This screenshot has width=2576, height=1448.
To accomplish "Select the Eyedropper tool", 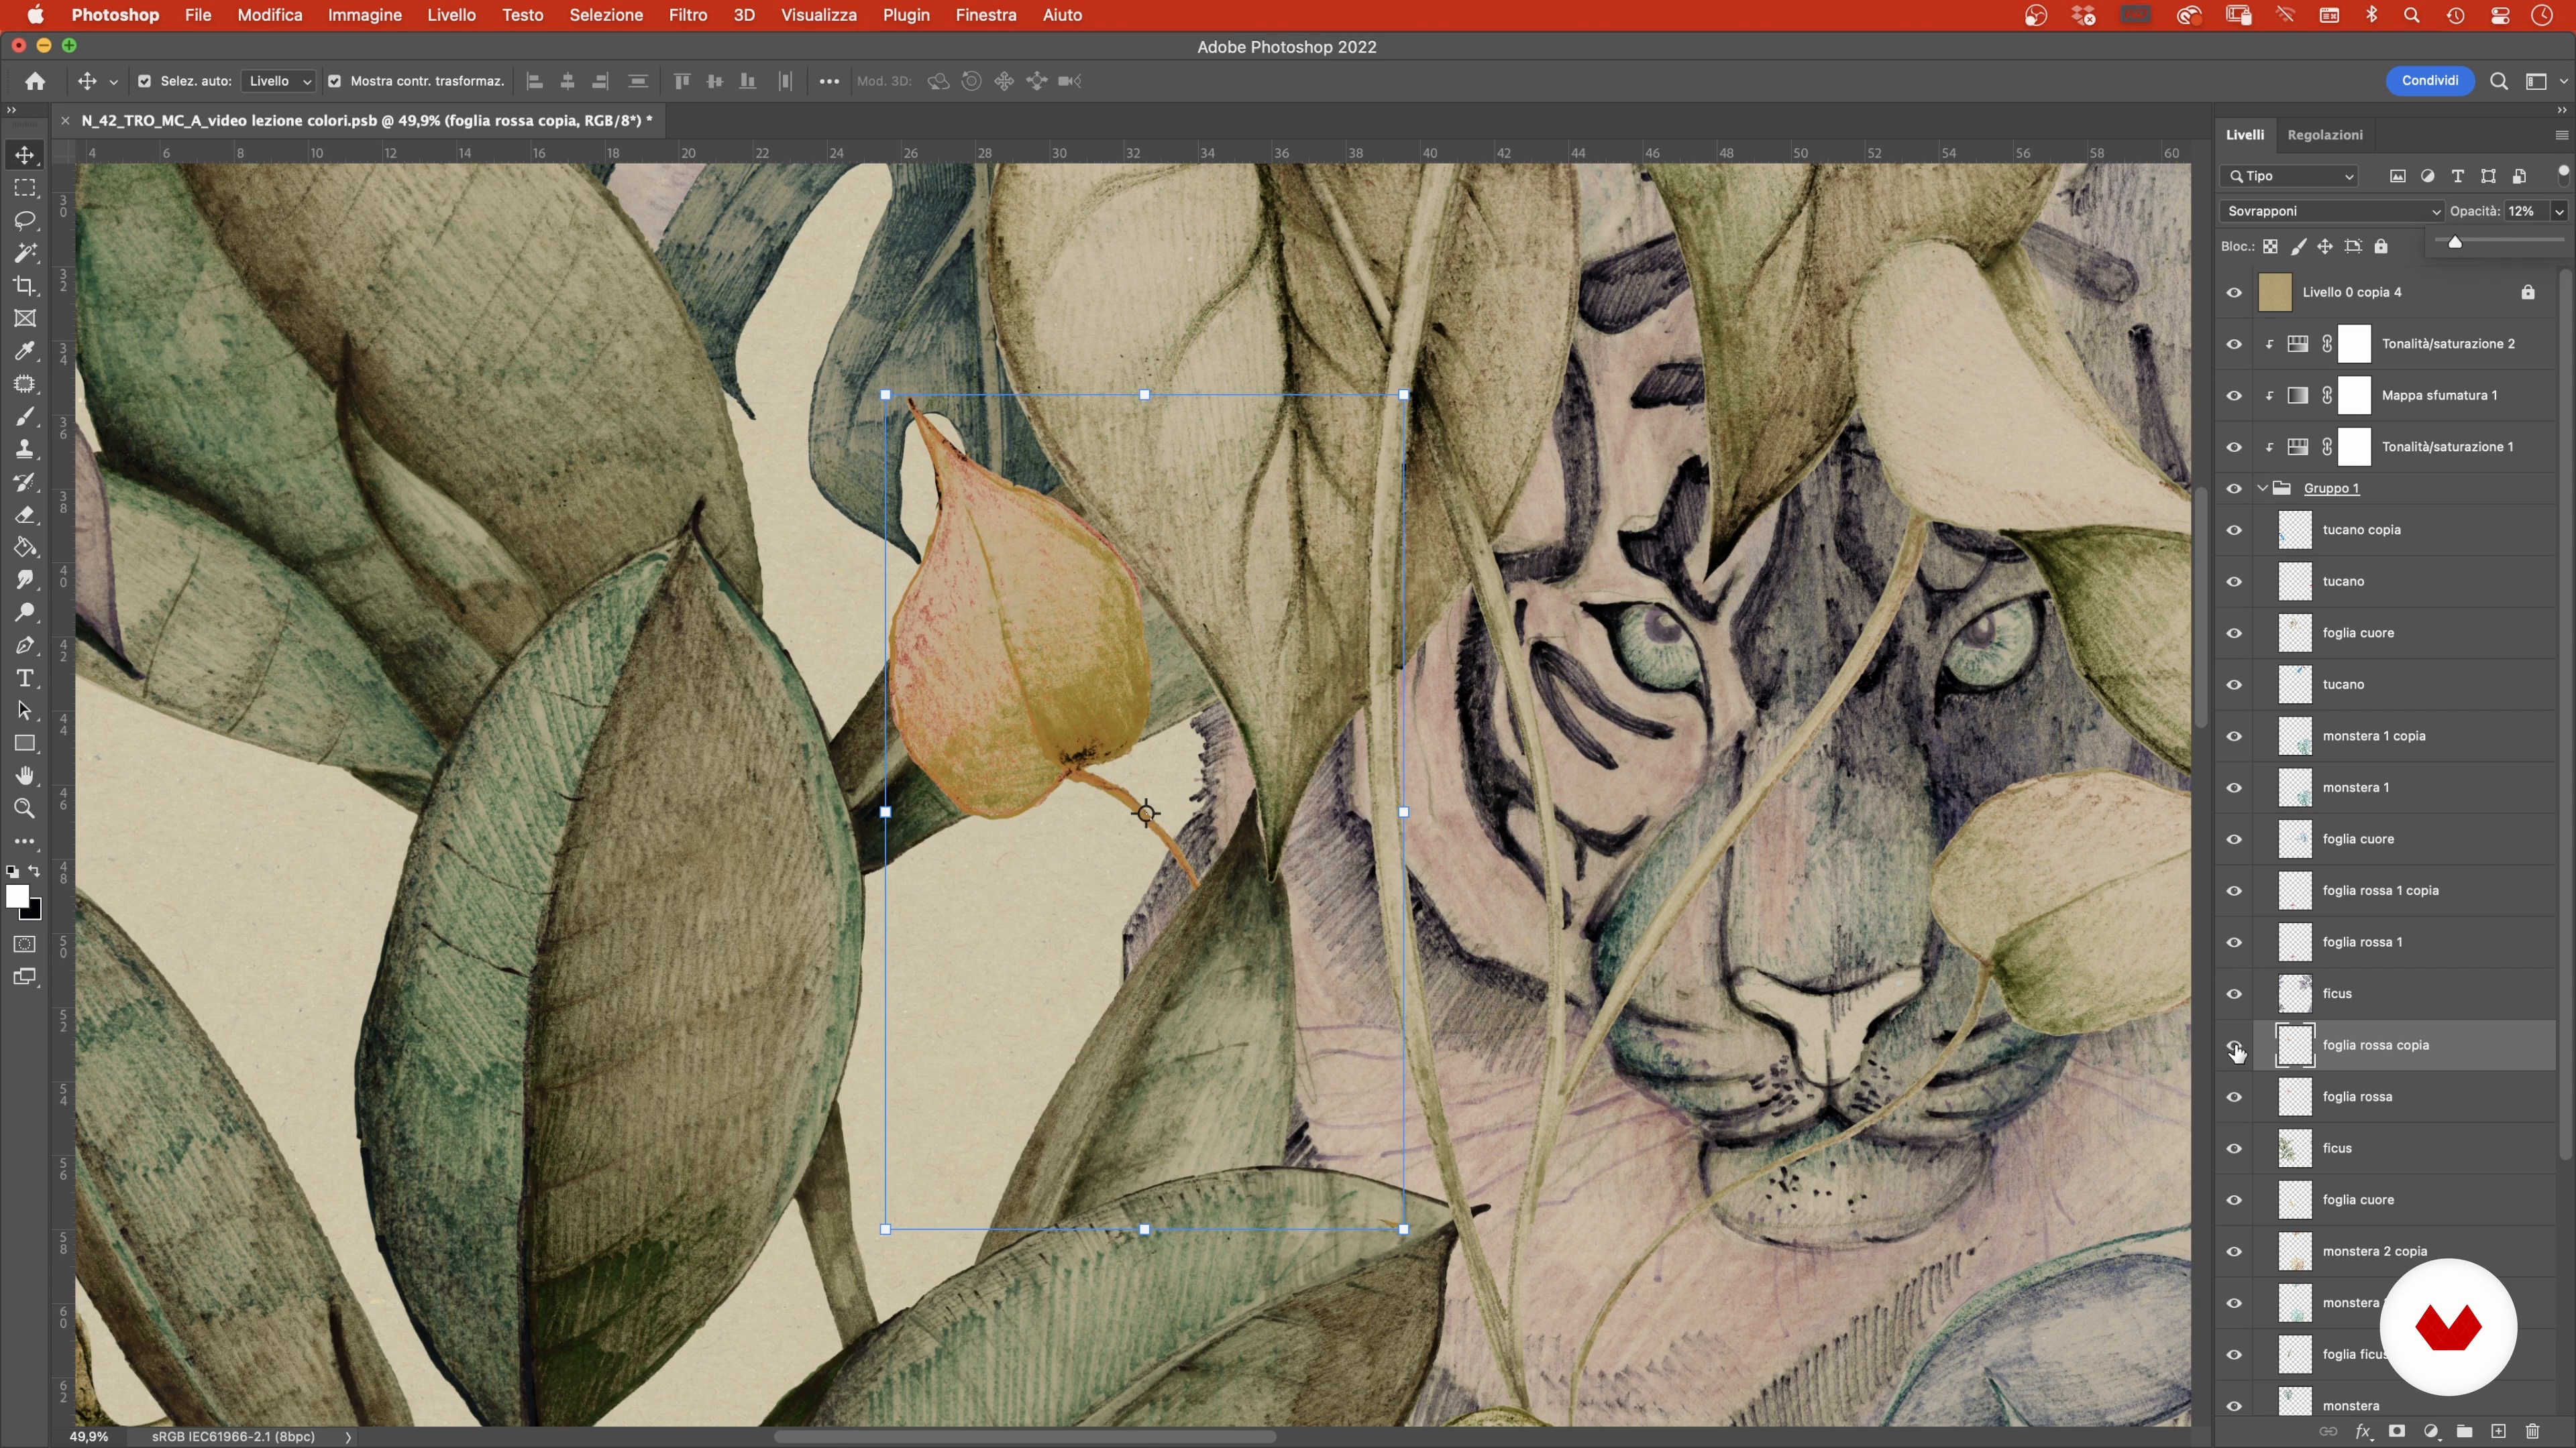I will point(25,351).
